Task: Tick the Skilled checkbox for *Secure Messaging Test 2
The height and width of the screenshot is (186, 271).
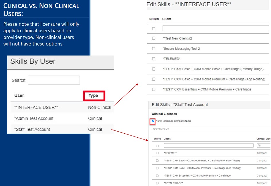Action: pyautogui.click(x=154, y=49)
